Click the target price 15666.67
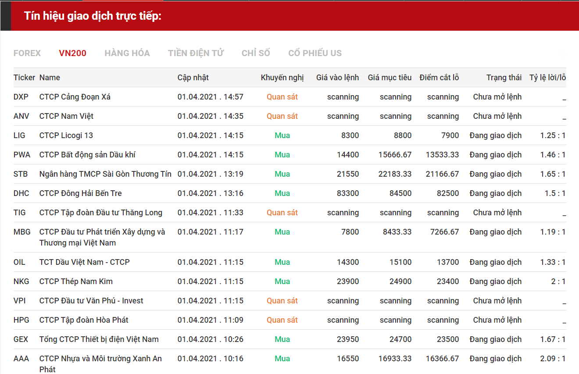The image size is (579, 374). [x=395, y=155]
